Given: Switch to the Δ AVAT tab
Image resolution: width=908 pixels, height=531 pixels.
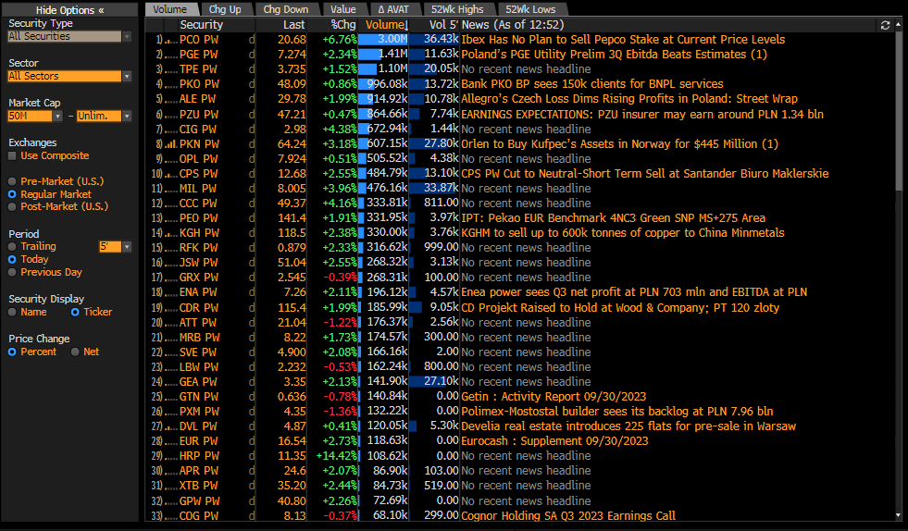Looking at the screenshot, I should pos(393,9).
